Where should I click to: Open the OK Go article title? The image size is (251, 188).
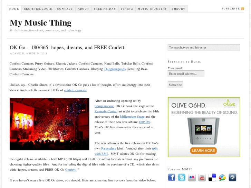click(68, 48)
